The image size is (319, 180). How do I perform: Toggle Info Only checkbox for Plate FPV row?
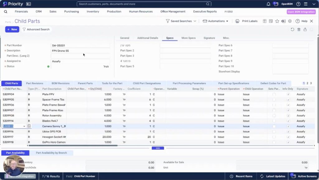point(288,95)
